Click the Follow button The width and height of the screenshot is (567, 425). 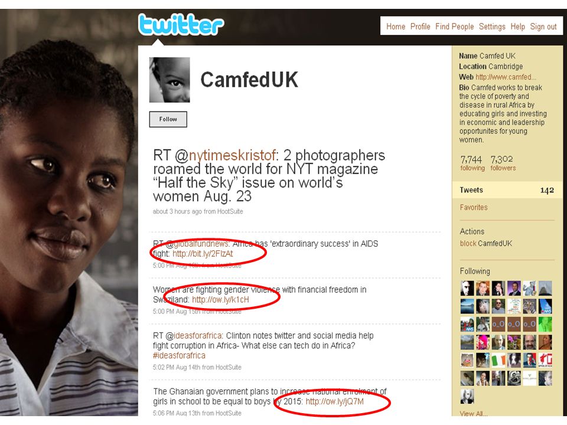coord(168,119)
